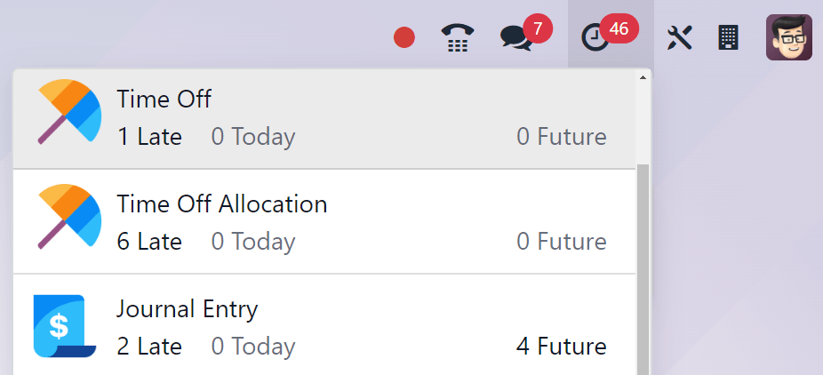Open the Discuss conversations chat icon

click(x=516, y=37)
